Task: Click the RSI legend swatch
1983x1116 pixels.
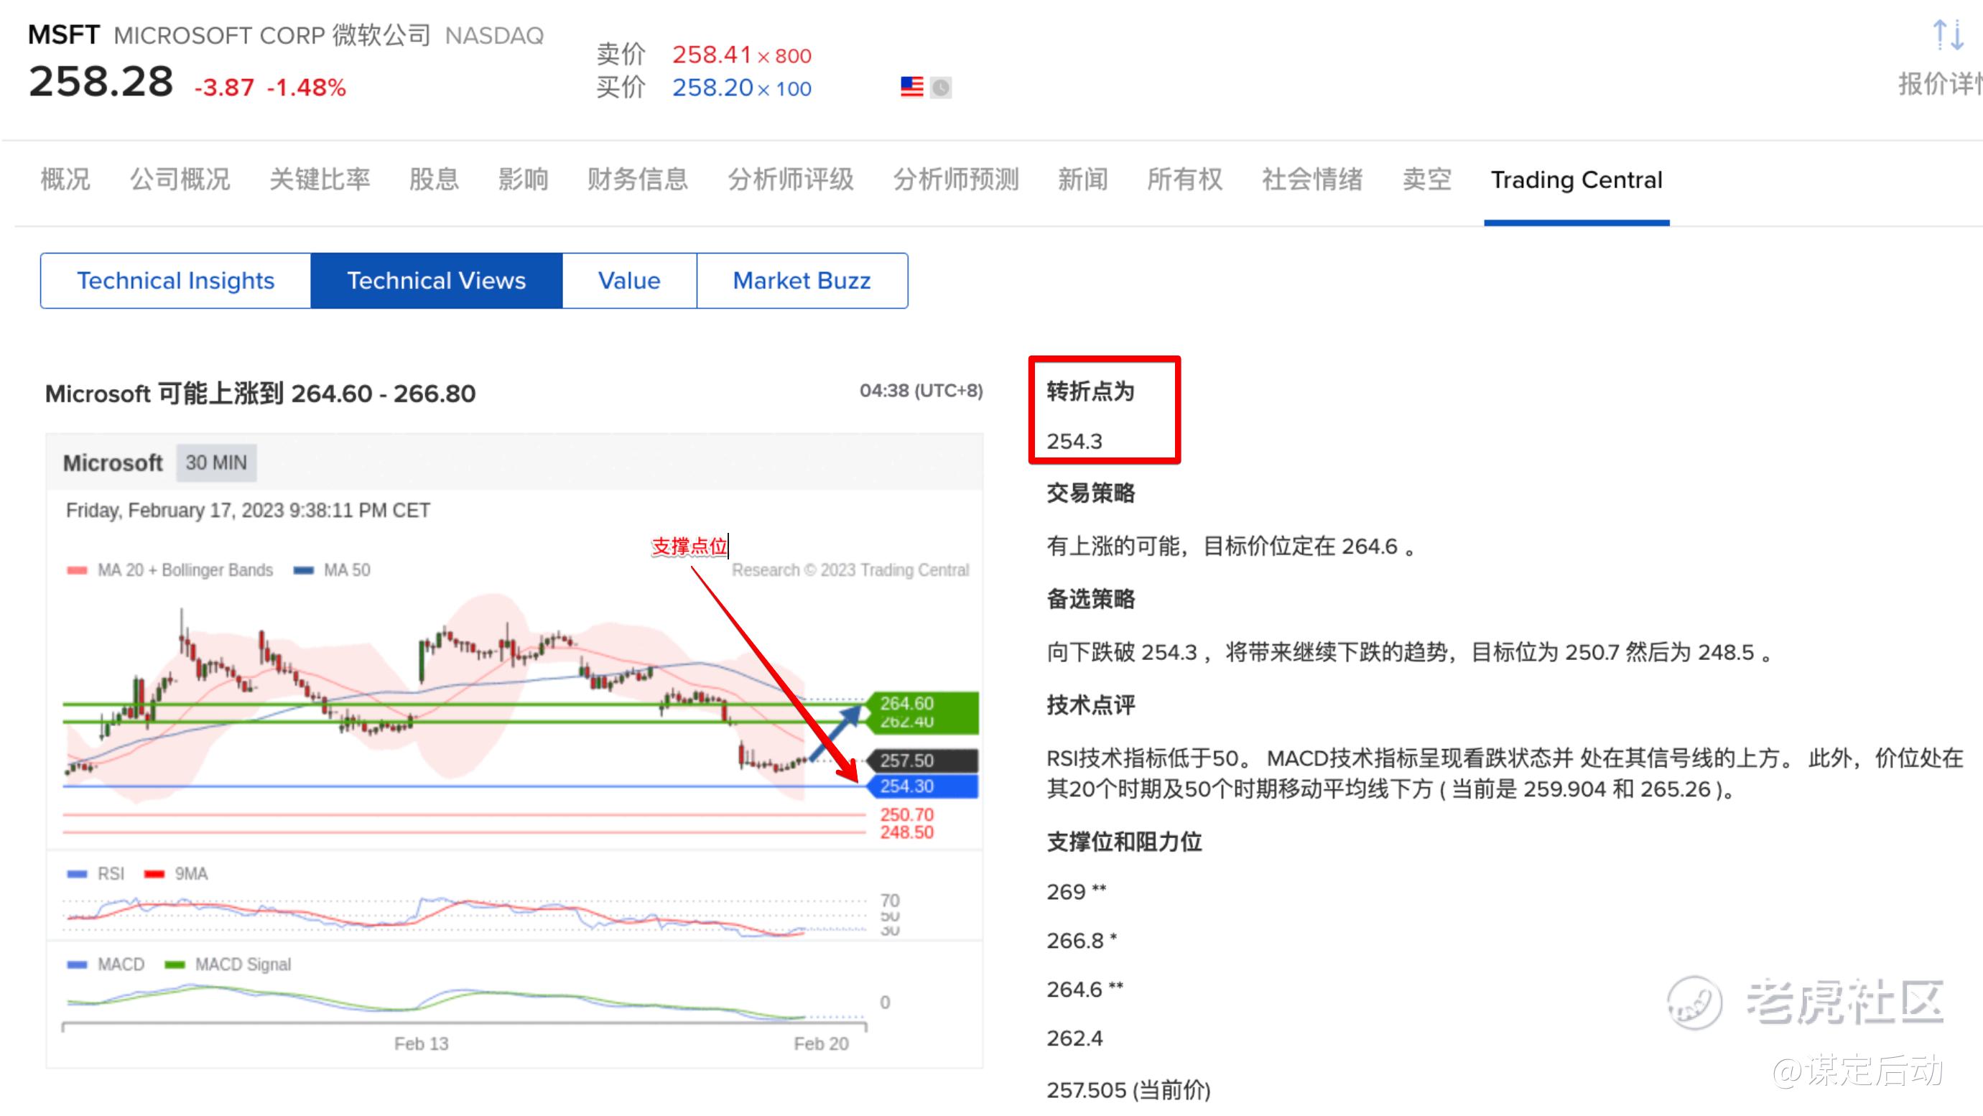Action: click(x=77, y=873)
